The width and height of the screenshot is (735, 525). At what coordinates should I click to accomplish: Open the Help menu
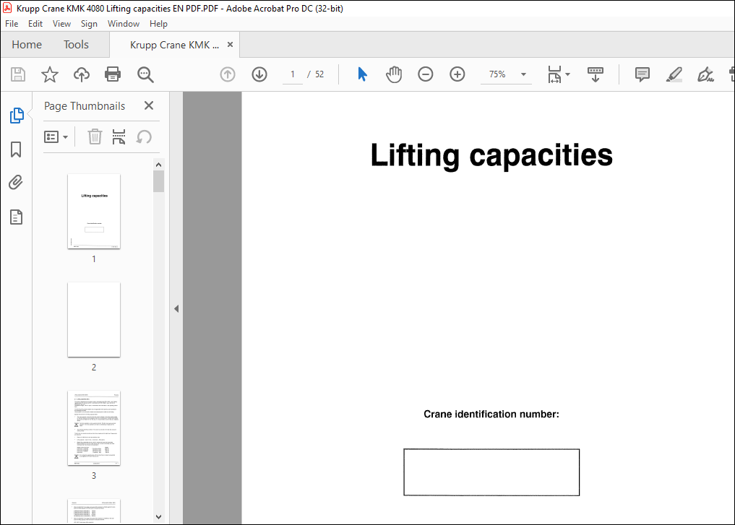coord(158,24)
